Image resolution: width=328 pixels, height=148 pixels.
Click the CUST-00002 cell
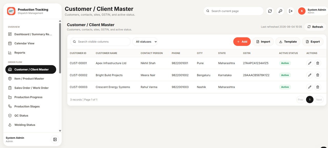(78, 75)
